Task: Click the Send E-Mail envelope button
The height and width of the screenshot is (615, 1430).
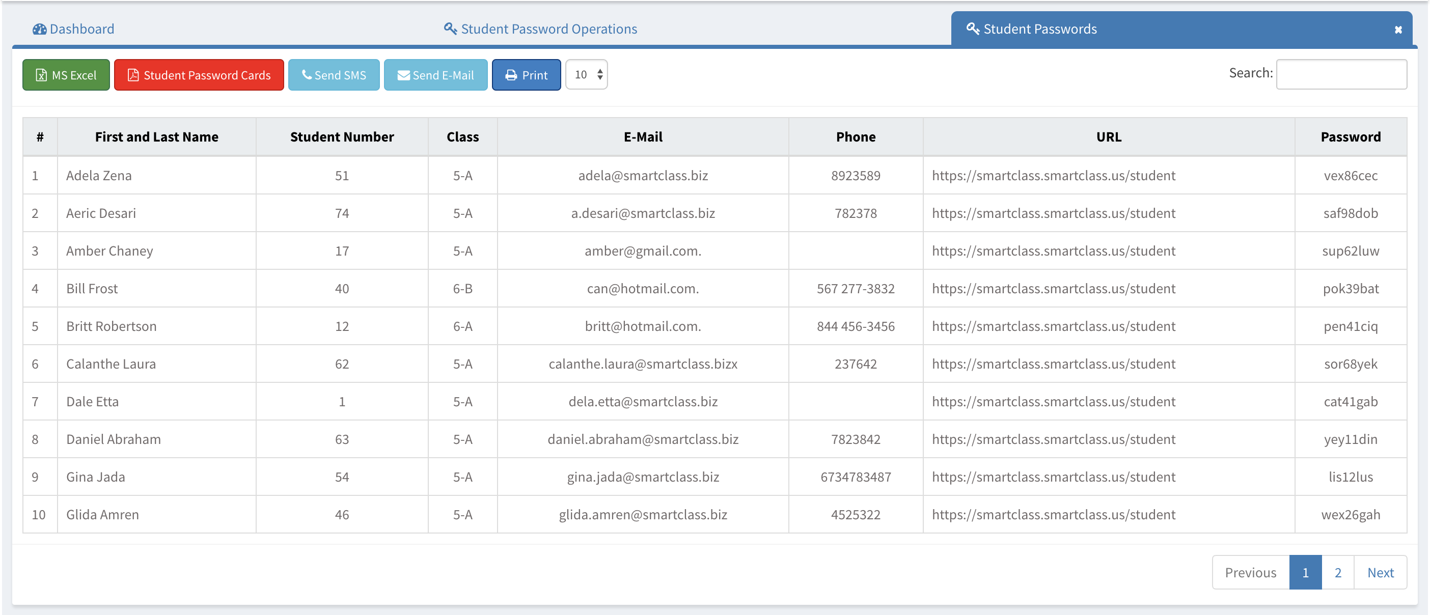Action: [x=435, y=75]
